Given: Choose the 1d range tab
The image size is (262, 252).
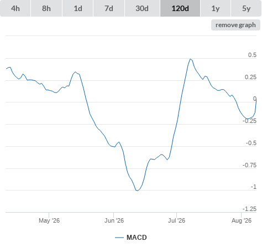Looking at the screenshot, I should (78, 8).
